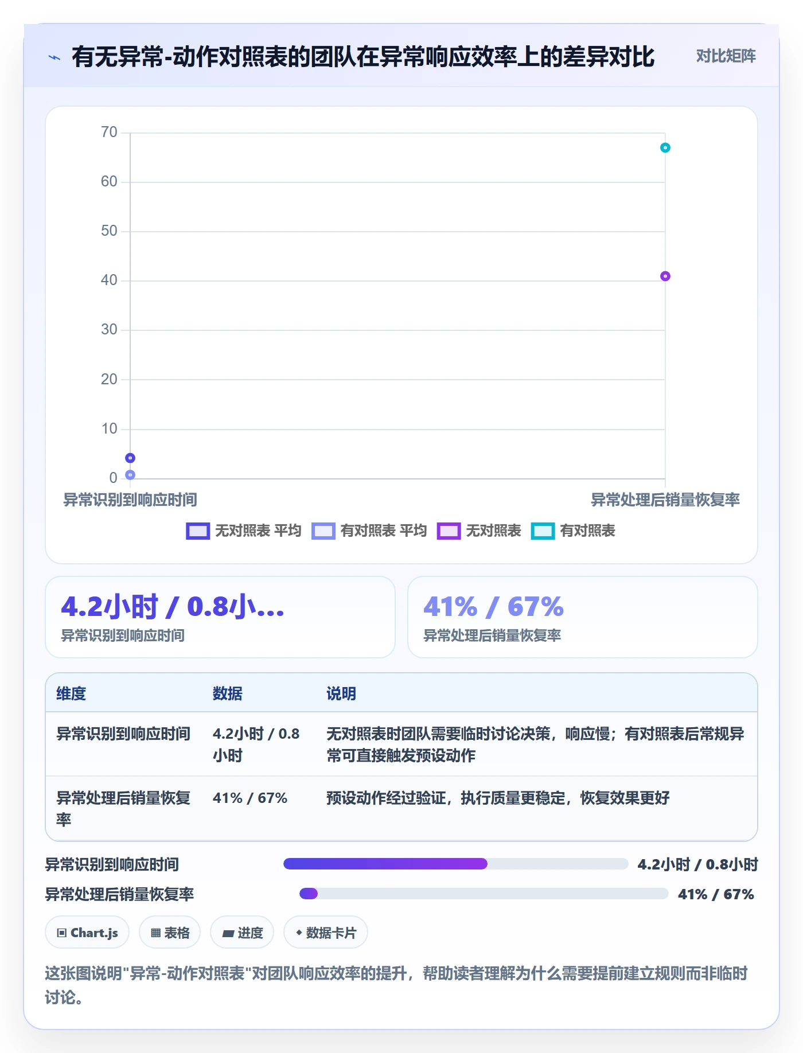803x1053 pixels.
Task: Click the 4.2小时 / 0.8小… stat card value
Action: coord(173,607)
